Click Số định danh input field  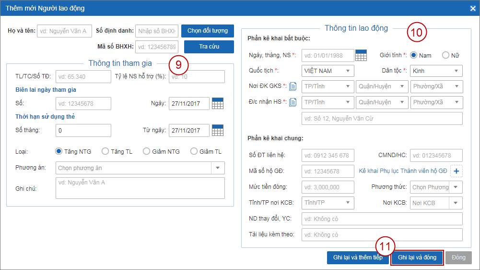click(157, 31)
